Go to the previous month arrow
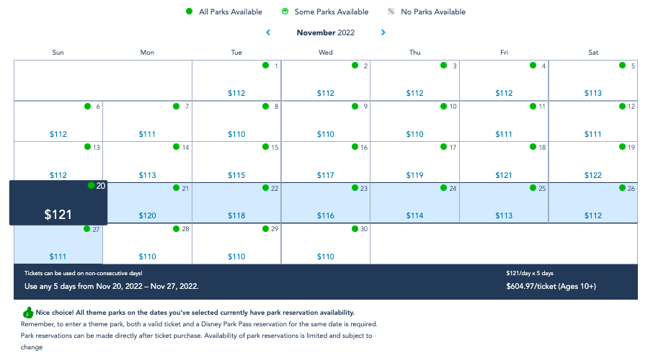The width and height of the screenshot is (653, 358). [268, 32]
